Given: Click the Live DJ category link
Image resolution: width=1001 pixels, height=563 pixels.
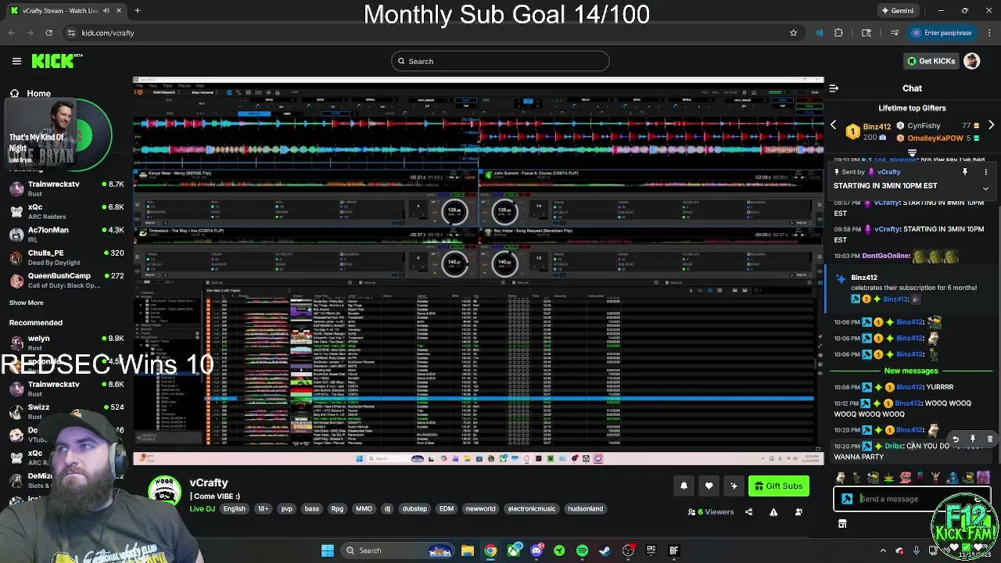Looking at the screenshot, I should (202, 509).
